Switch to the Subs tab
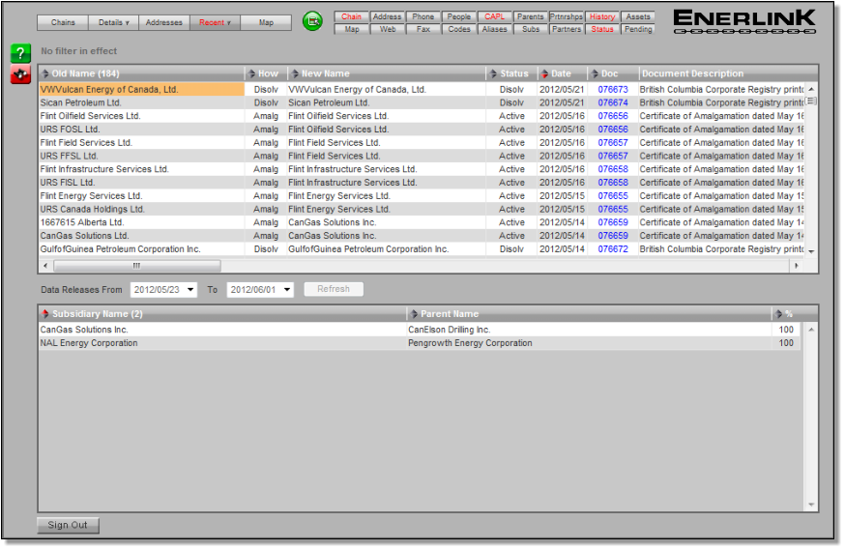Viewport: 845px width, 550px height. [530, 29]
